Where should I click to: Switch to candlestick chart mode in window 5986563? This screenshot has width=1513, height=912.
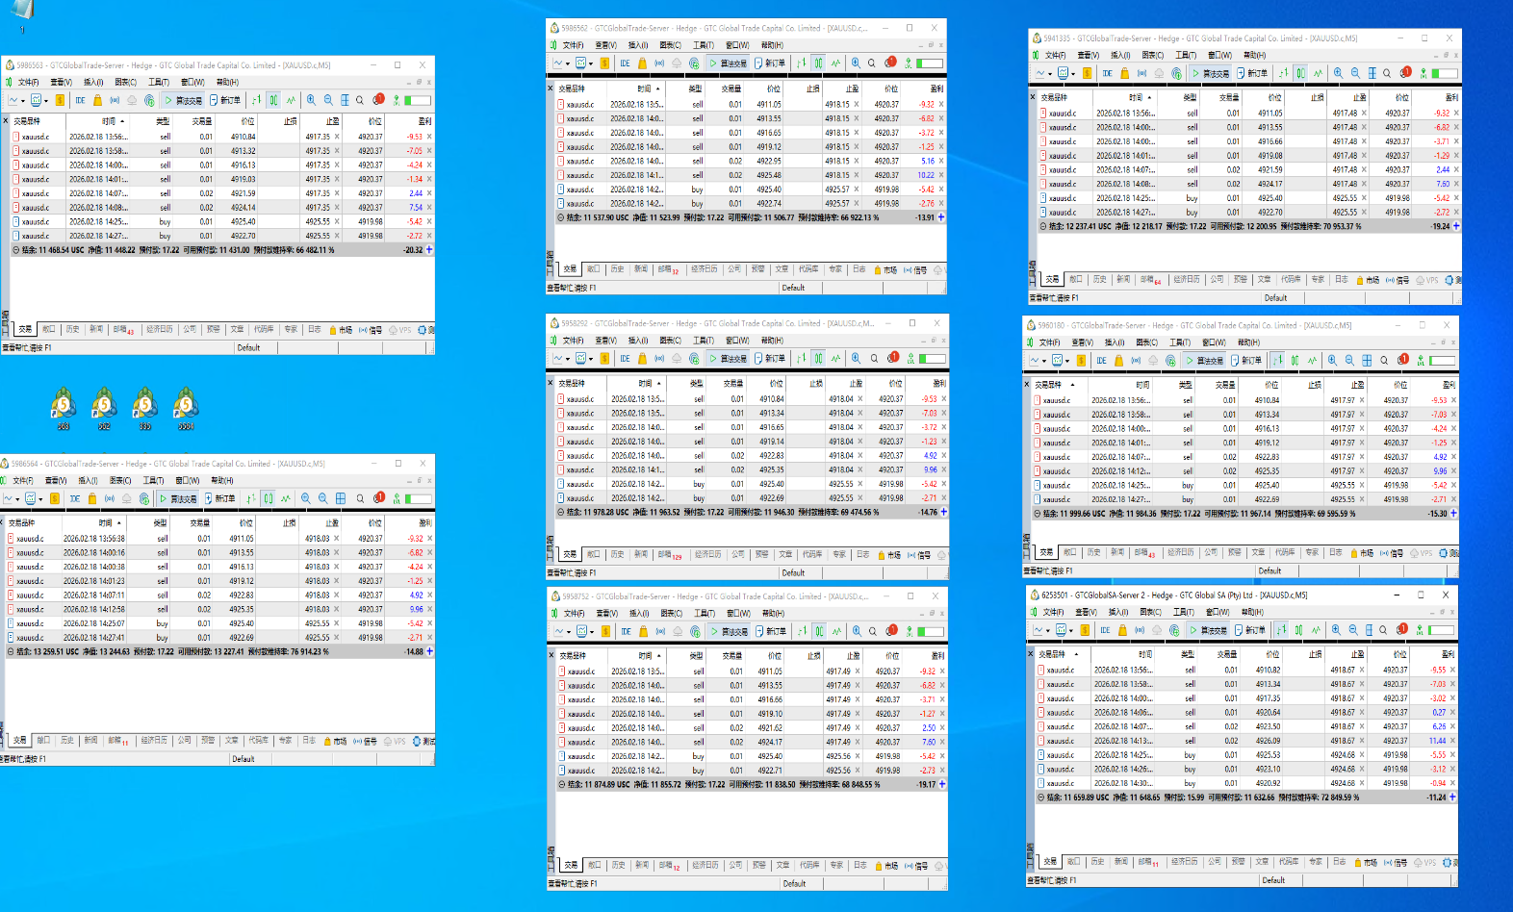tap(273, 100)
